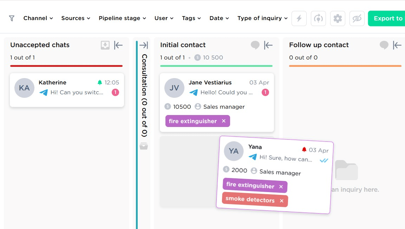Click the circular arrows sync icon
This screenshot has height=229, width=405.
(x=318, y=18)
